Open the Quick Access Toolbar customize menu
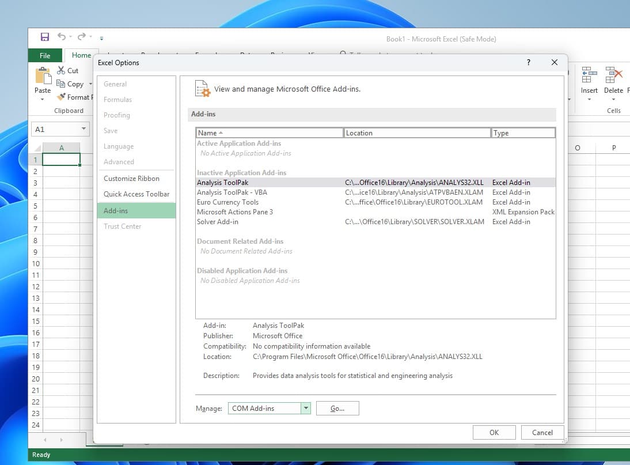This screenshot has height=465, width=630. [101, 38]
